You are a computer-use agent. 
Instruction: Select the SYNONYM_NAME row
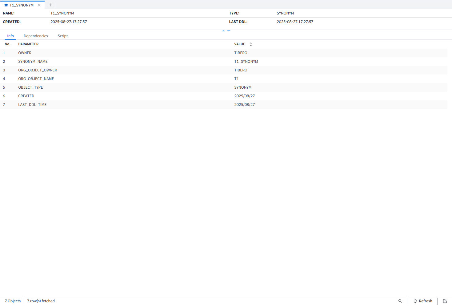(x=33, y=62)
